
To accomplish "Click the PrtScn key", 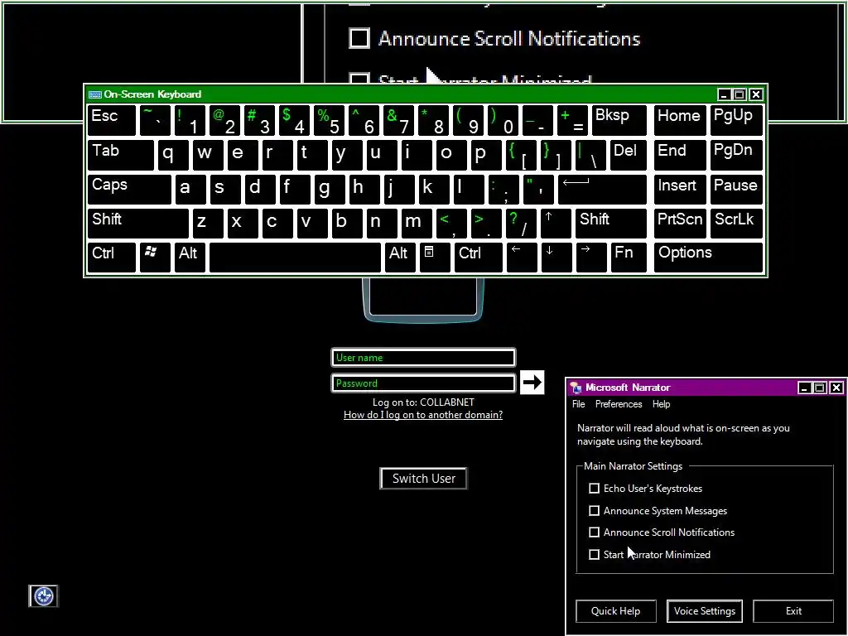I will 680,223.
